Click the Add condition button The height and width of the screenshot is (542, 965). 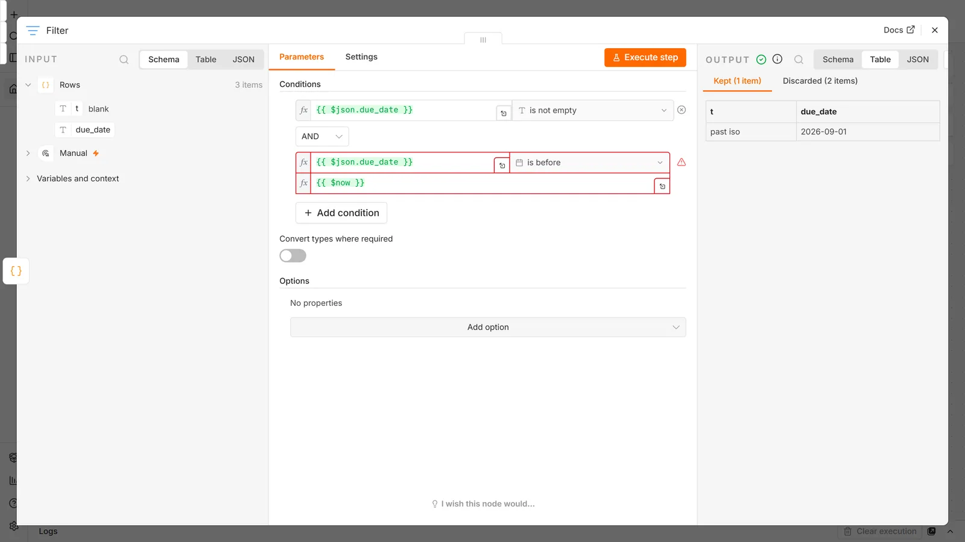341,213
